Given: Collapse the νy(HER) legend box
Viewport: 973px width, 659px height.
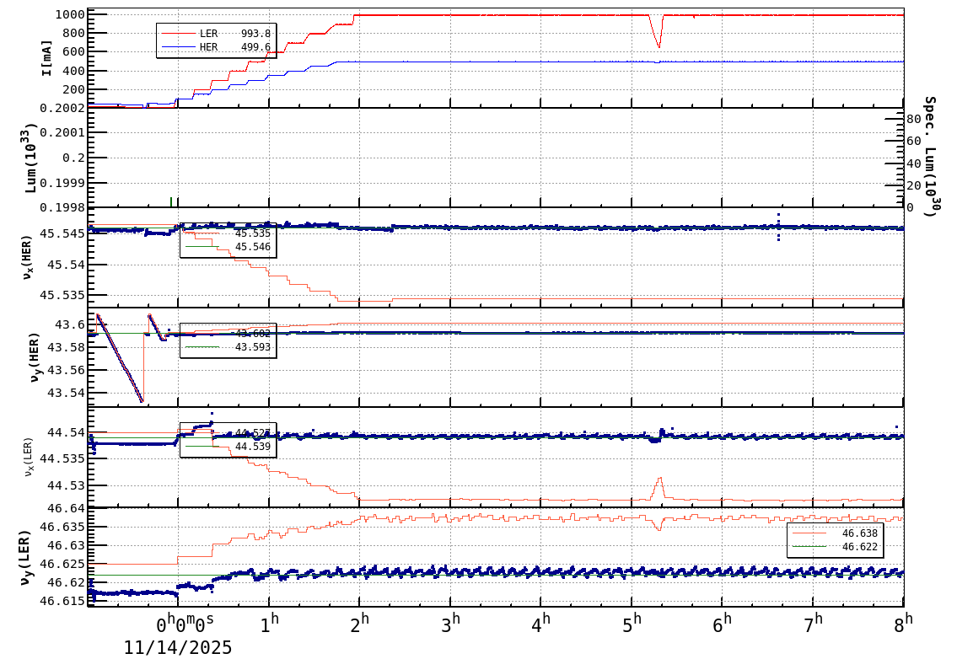Looking at the screenshot, I should tap(226, 340).
